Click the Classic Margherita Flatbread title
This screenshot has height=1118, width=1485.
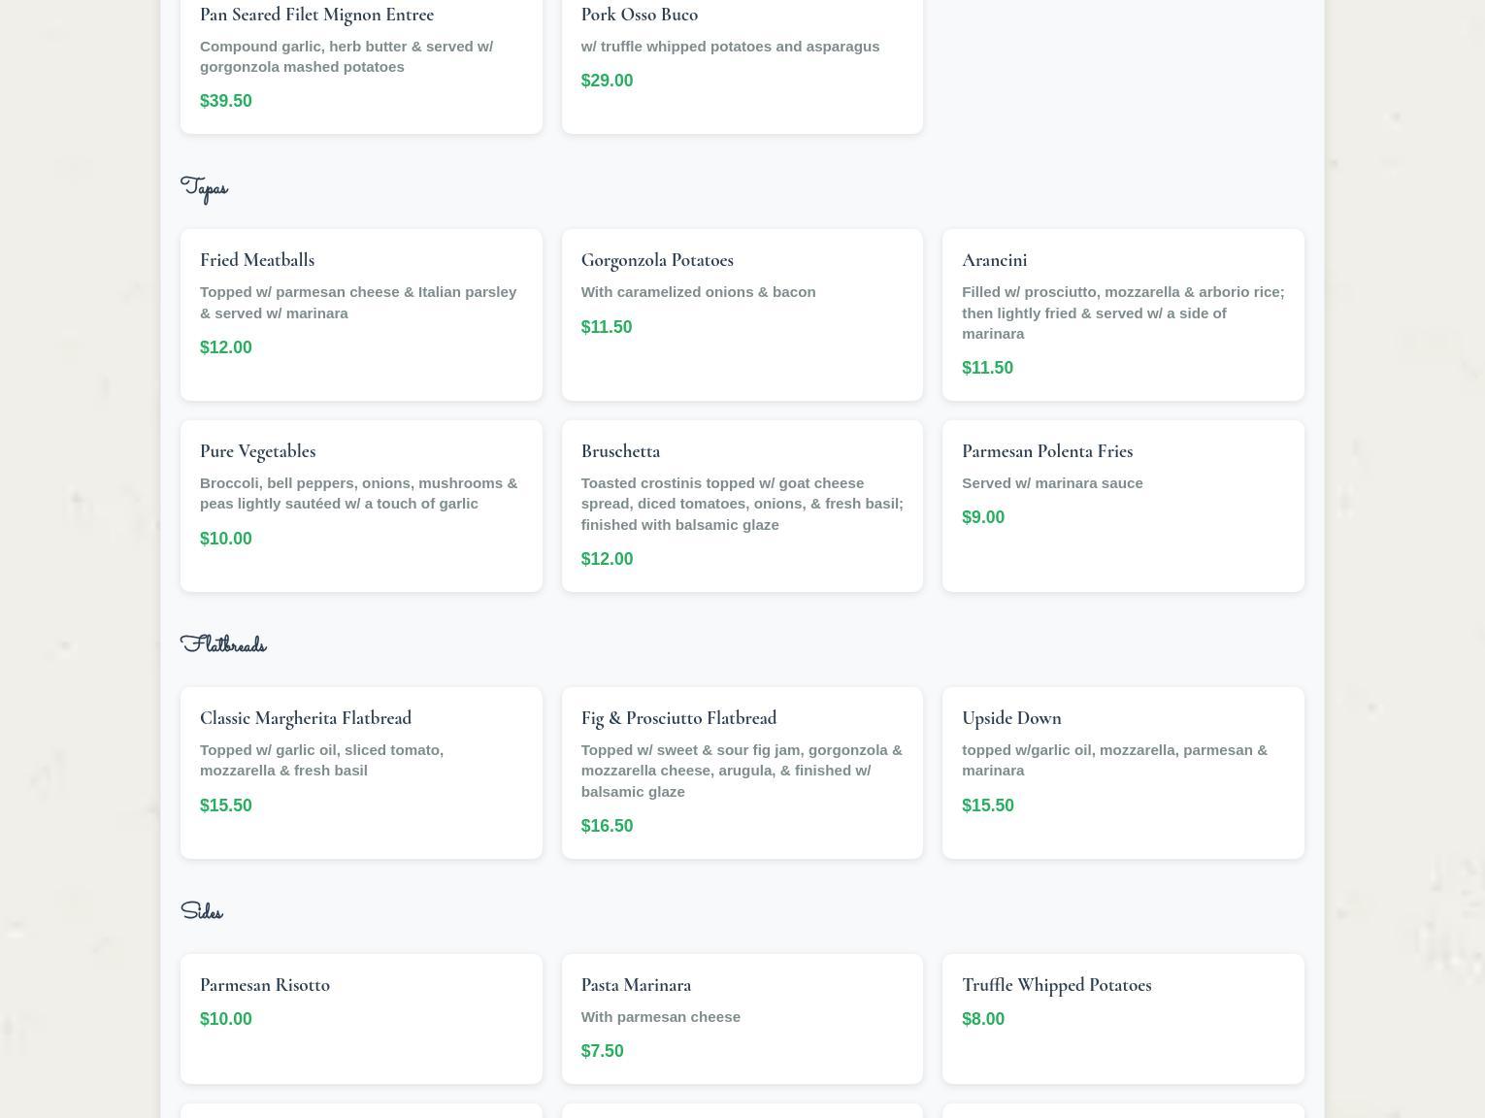[x=306, y=718]
